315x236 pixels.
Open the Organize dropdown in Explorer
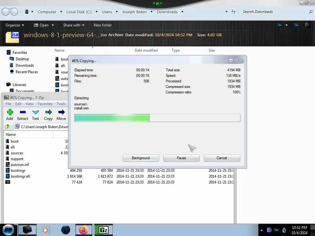click(x=15, y=25)
